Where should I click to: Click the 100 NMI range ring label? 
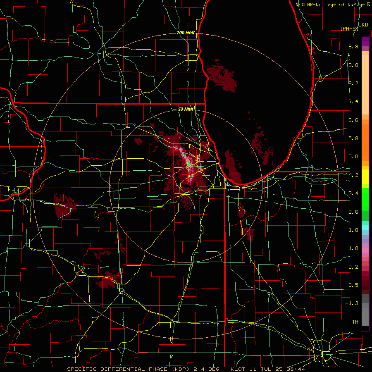pos(186,33)
